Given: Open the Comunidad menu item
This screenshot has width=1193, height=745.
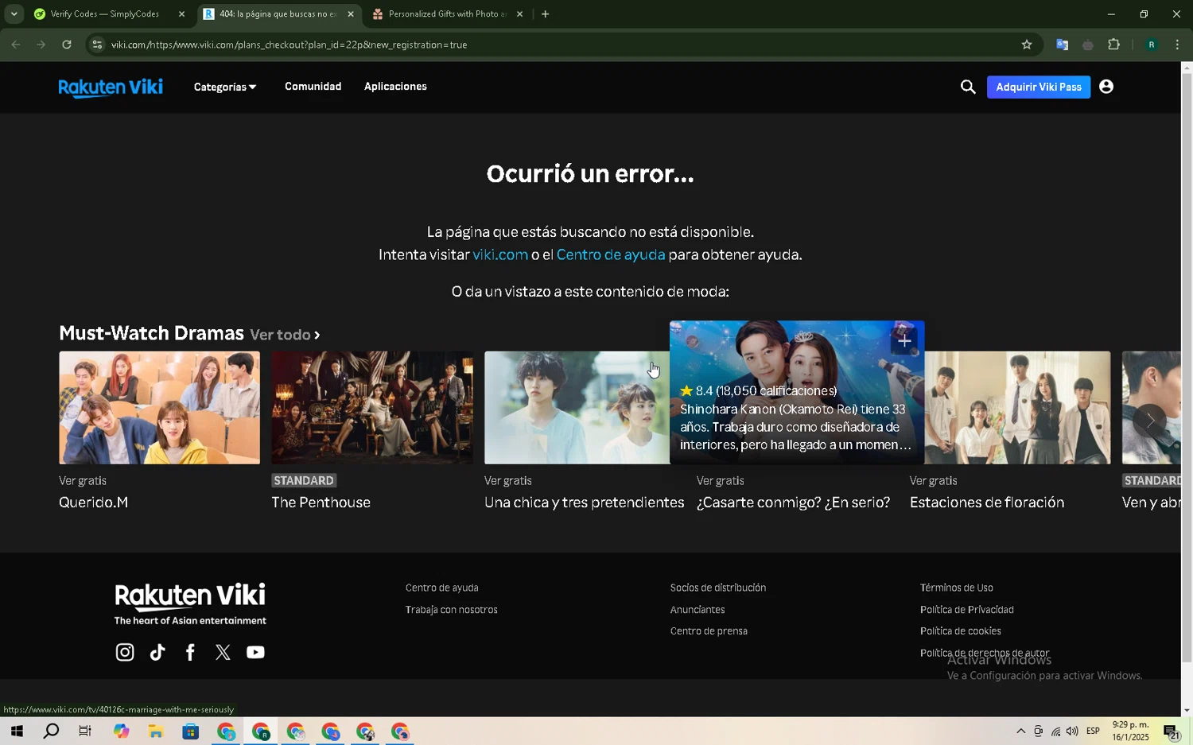Looking at the screenshot, I should [313, 86].
